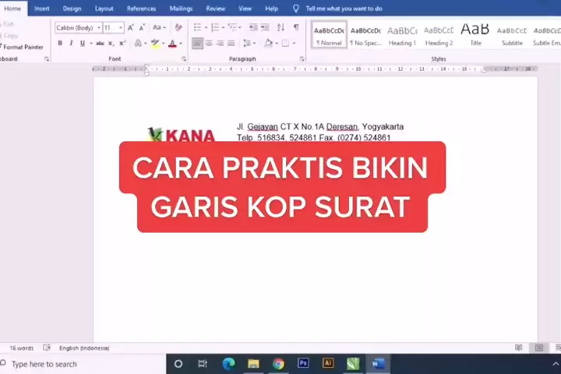Center align the paragraph text
Image resolution: width=561 pixels, height=374 pixels.
click(x=209, y=44)
